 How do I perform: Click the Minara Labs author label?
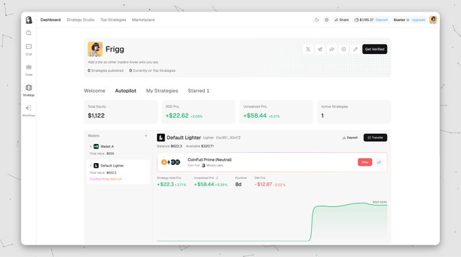[212, 166]
